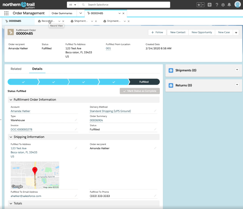Open the Notifications bell icon
The image size is (243, 209).
(x=229, y=5)
